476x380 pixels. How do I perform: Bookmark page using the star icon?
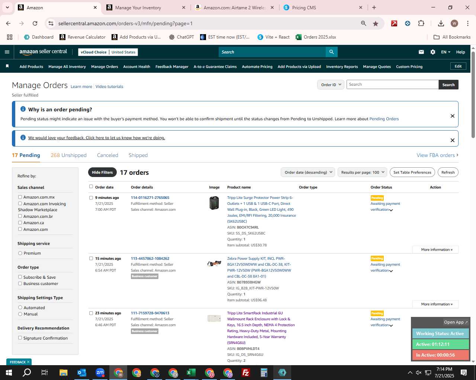coord(376,23)
